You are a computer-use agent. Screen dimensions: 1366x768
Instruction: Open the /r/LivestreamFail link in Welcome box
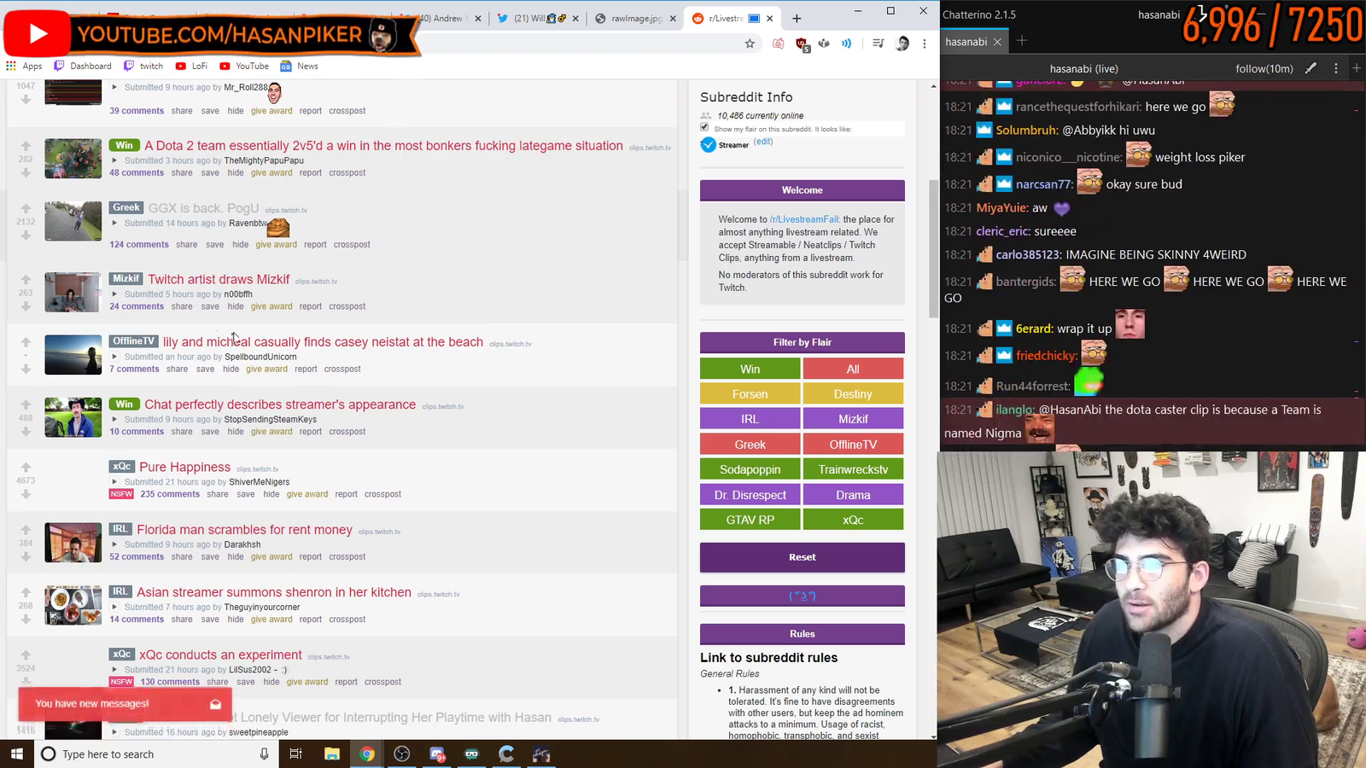point(804,219)
